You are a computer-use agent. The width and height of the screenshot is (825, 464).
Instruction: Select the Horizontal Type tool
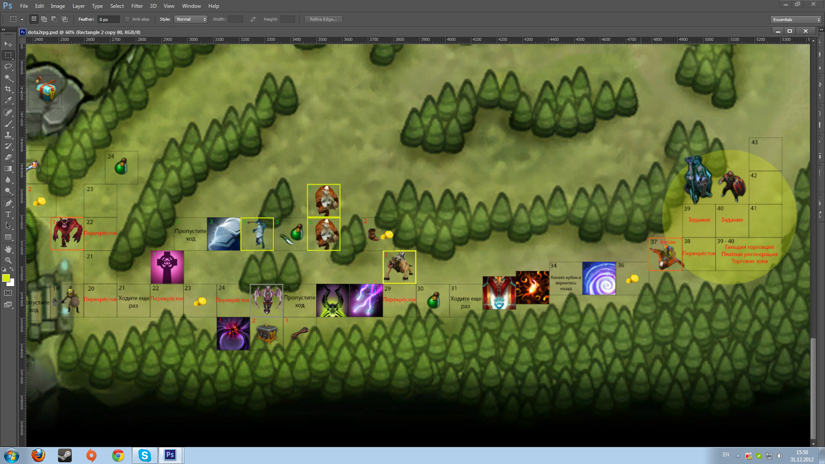[8, 214]
